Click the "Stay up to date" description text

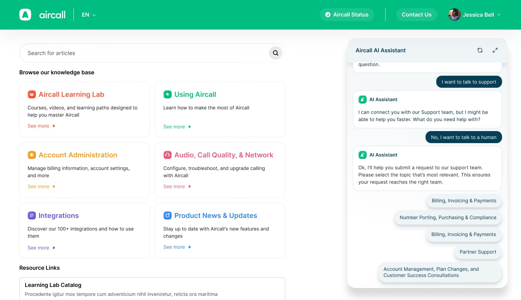coord(216,232)
